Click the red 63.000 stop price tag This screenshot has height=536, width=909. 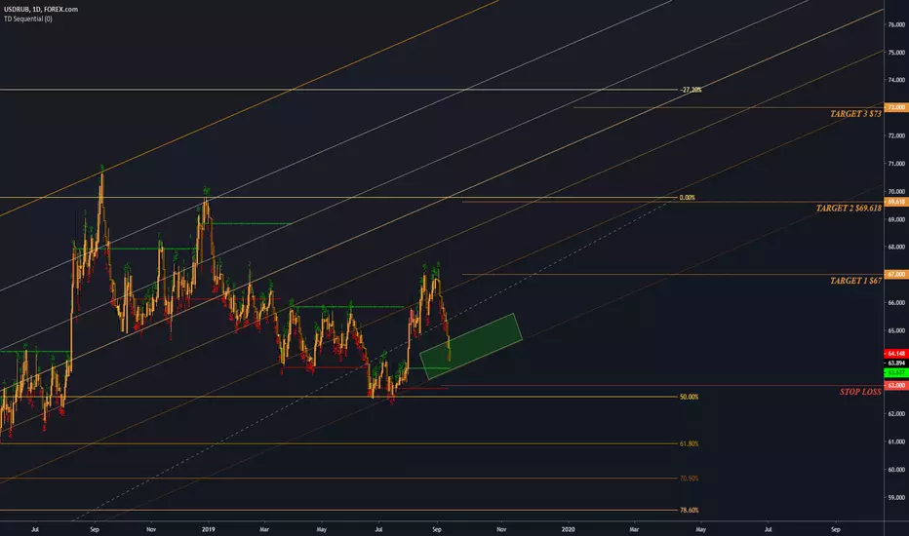click(896, 385)
